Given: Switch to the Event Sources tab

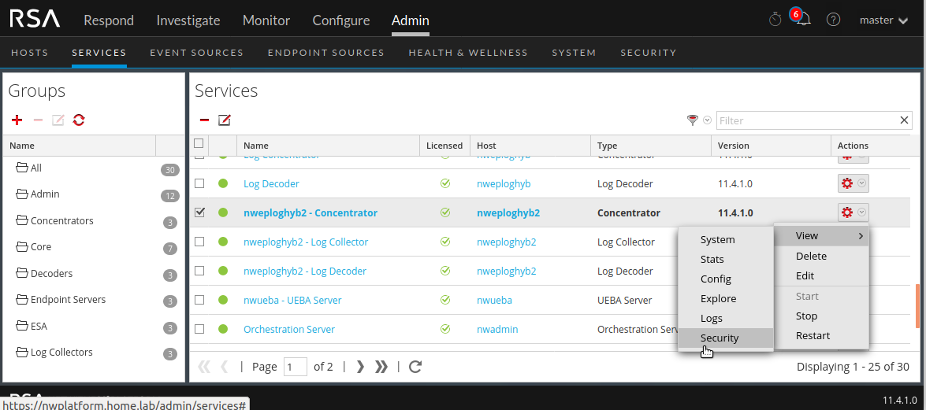Looking at the screenshot, I should pos(196,53).
